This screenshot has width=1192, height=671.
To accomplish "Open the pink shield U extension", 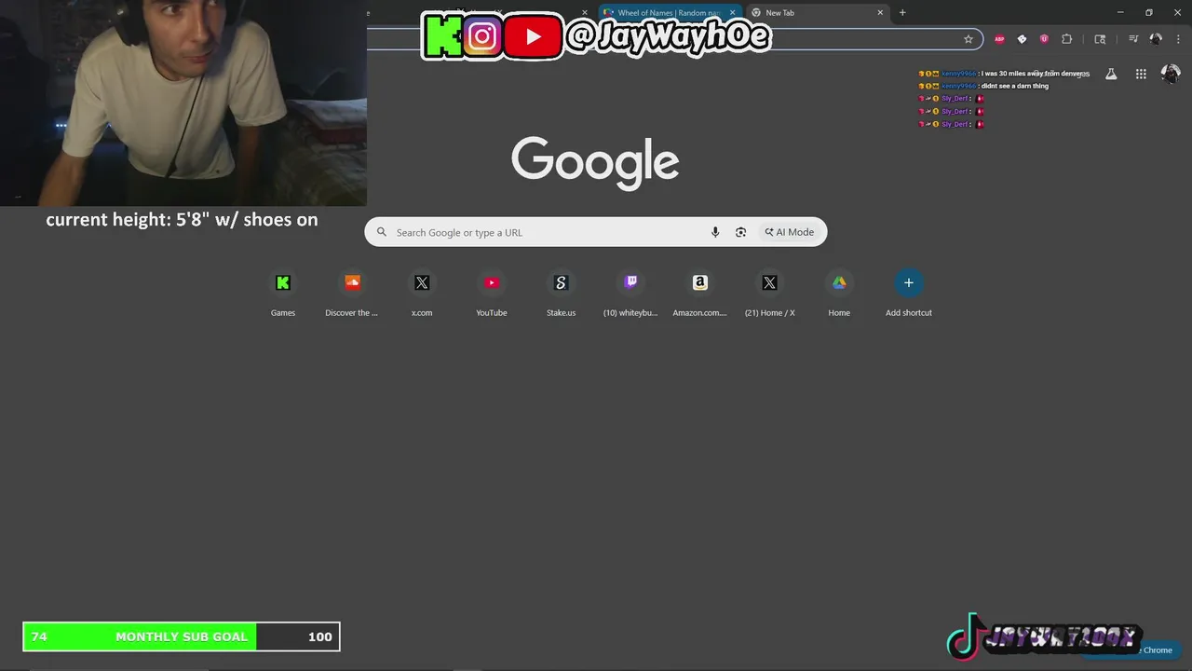I will (x=1044, y=39).
